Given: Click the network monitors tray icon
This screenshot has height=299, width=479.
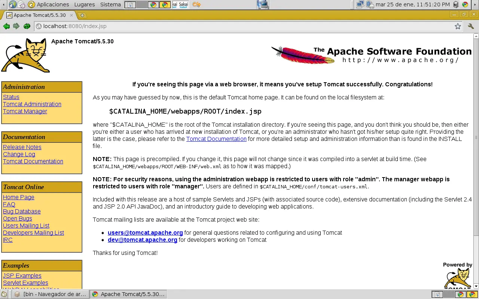Looking at the screenshot, I should (360, 4).
